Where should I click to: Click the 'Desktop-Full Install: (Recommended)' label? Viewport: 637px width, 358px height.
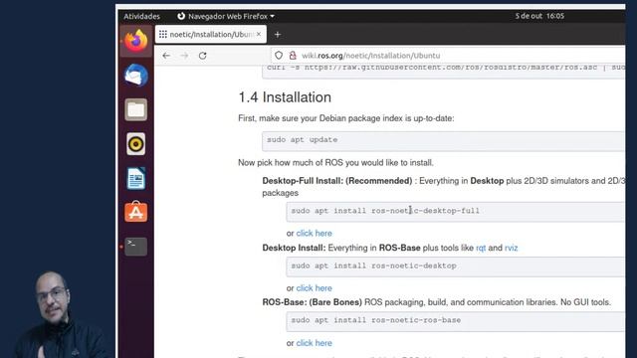click(337, 181)
